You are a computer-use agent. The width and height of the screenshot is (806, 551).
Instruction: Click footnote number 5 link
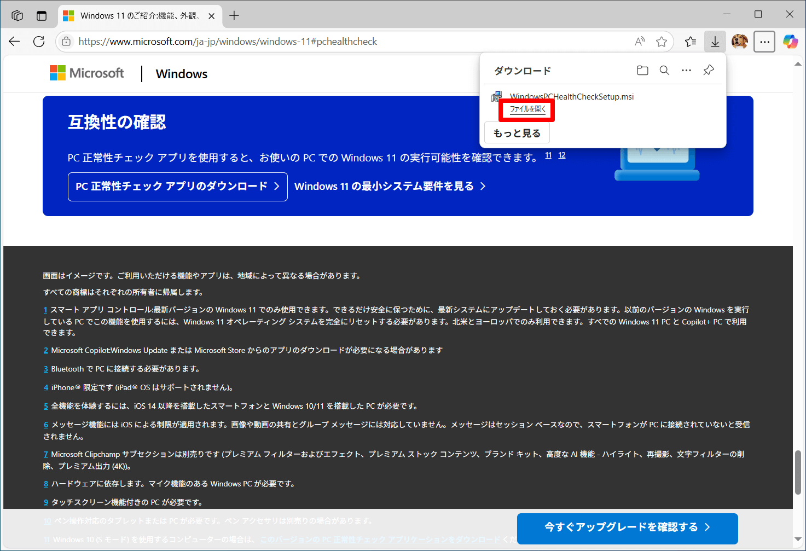(x=46, y=406)
